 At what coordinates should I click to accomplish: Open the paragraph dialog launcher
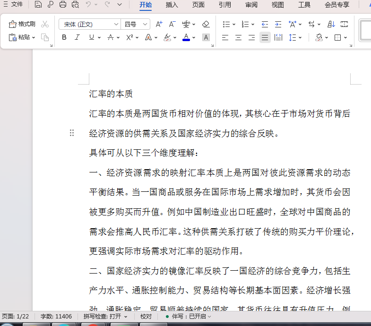pos(351,45)
